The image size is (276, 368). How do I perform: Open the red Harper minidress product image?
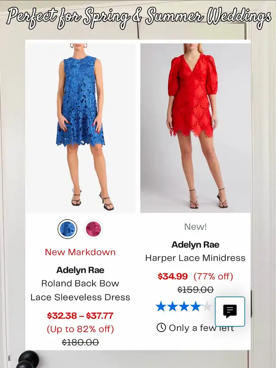tap(195, 128)
